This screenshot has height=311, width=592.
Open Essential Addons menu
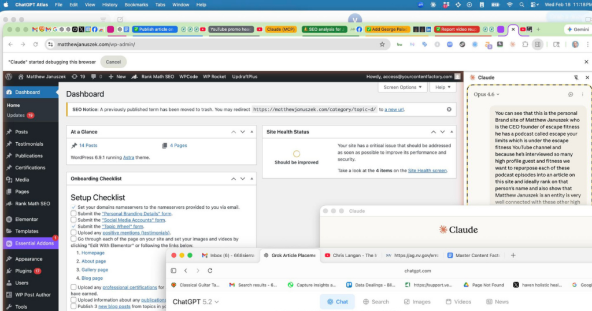34,243
